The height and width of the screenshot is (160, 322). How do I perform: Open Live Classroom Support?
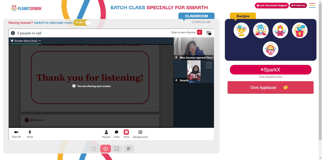click(272, 5)
